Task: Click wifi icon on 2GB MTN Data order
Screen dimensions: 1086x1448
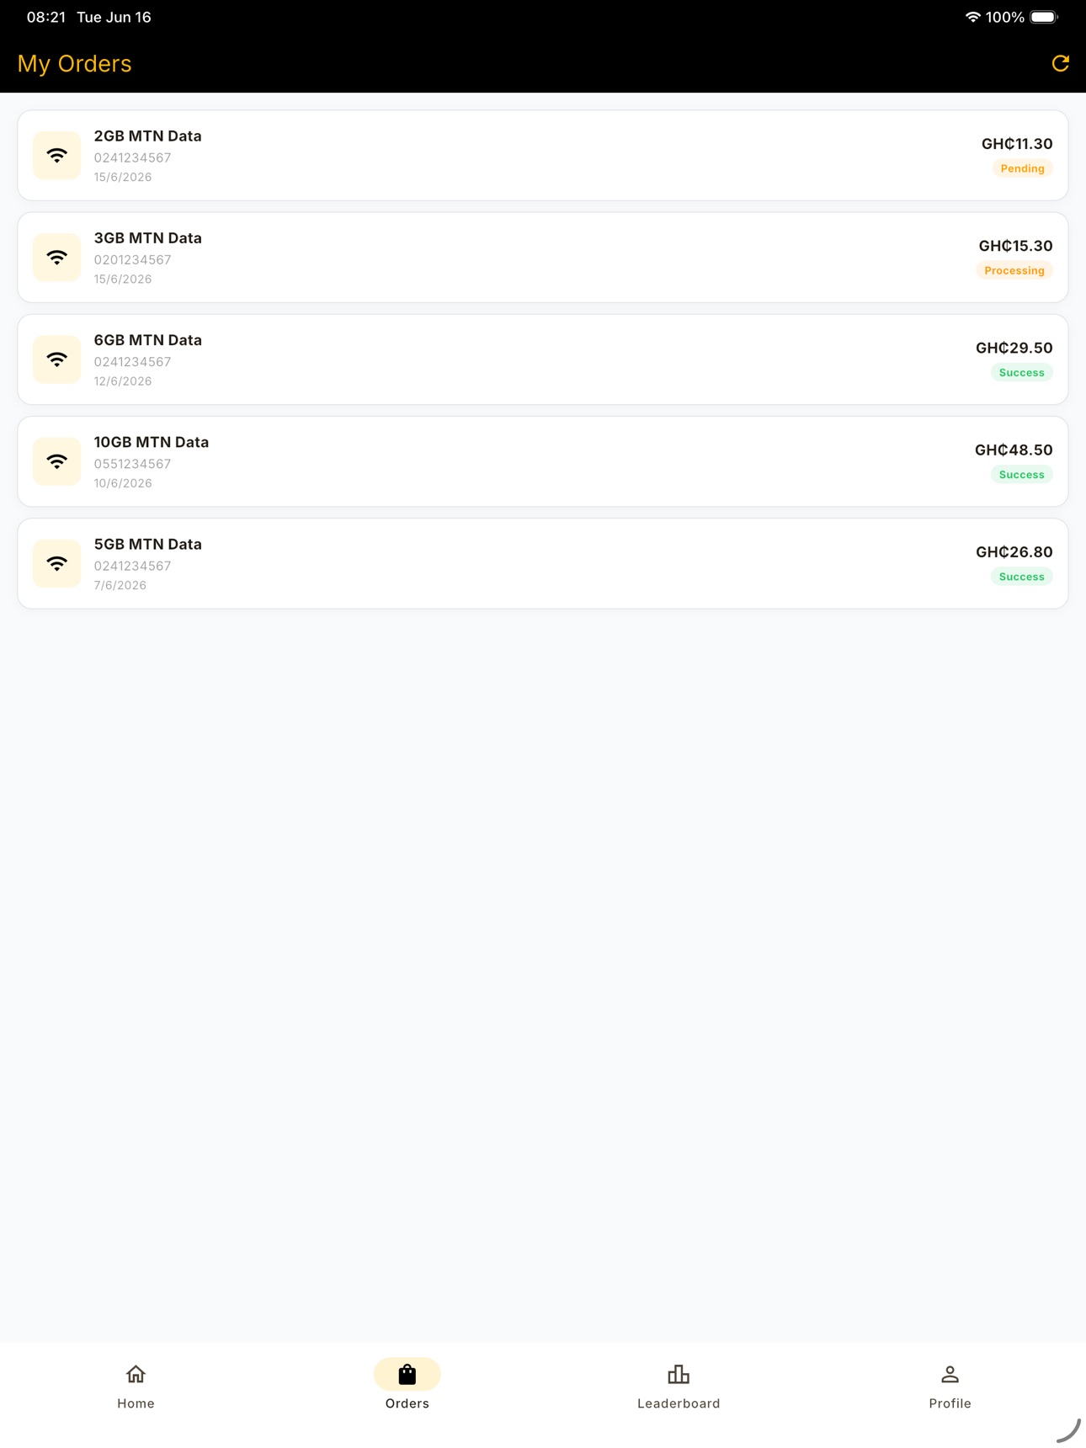Action: [57, 156]
